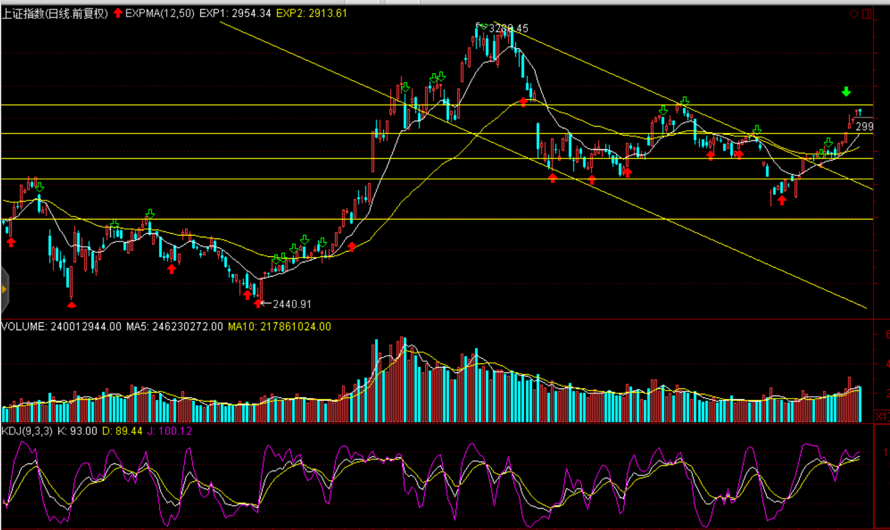Click the split-panel rectangle icon top right
The height and width of the screenshot is (530, 890).
(x=867, y=14)
